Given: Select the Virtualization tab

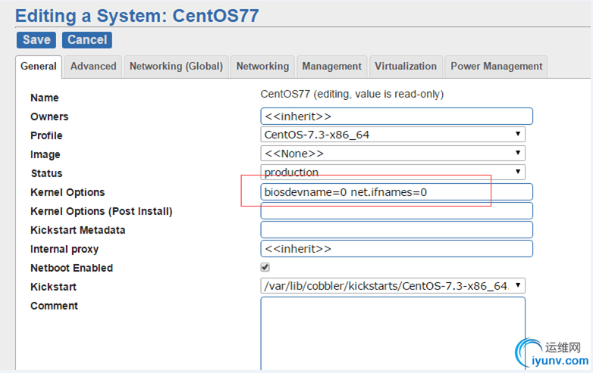Looking at the screenshot, I should pos(406,67).
